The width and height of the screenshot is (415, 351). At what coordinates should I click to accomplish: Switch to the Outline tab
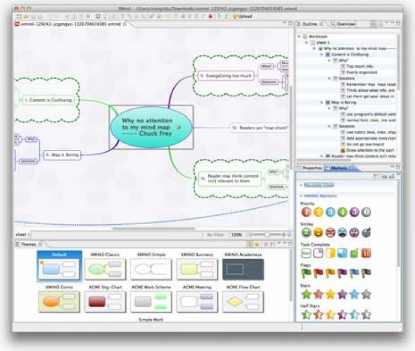310,24
